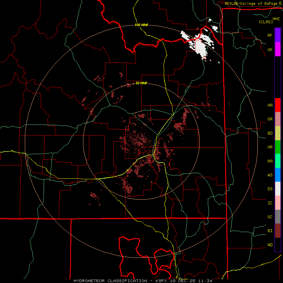Image resolution: width=283 pixels, height=283 pixels.
Task: Click the [CLAS] units label
Action: click(x=266, y=22)
